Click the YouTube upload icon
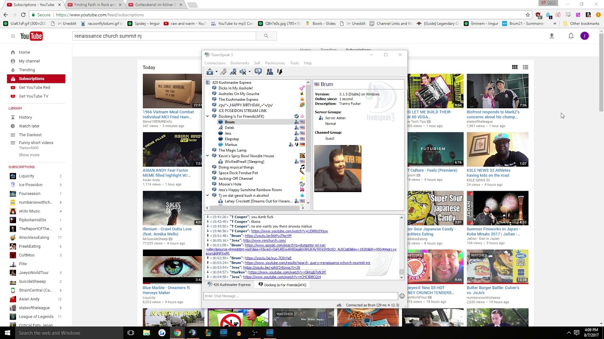Viewport: 604px width, 339px height. (x=552, y=36)
